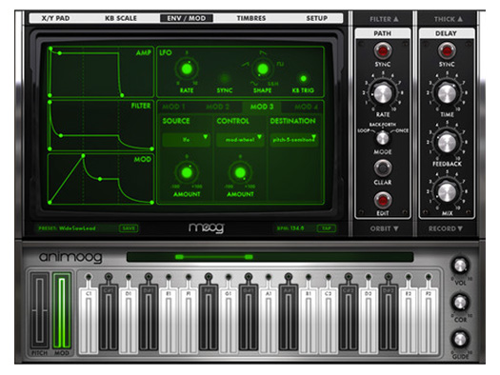Click the PATH RATE knob
The height and width of the screenshot is (375, 500).
click(383, 93)
